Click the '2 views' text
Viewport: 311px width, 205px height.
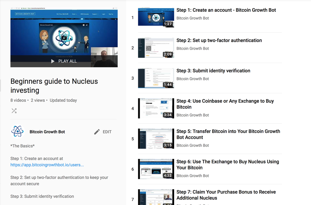tap(38, 100)
